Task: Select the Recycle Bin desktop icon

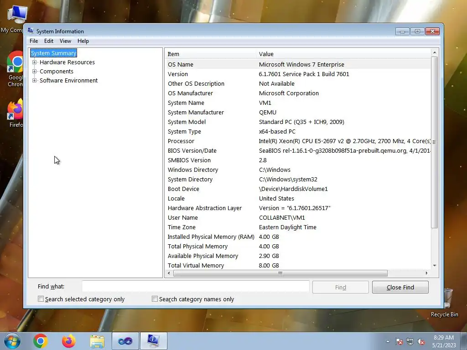Action: [x=444, y=303]
